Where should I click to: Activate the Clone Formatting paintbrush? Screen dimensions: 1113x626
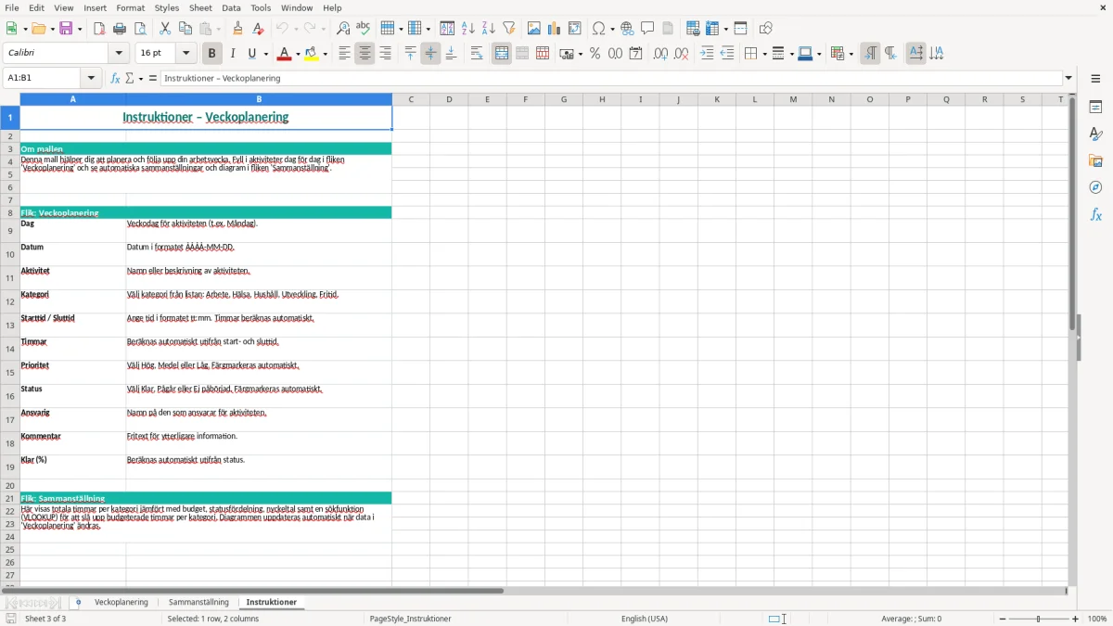click(238, 29)
